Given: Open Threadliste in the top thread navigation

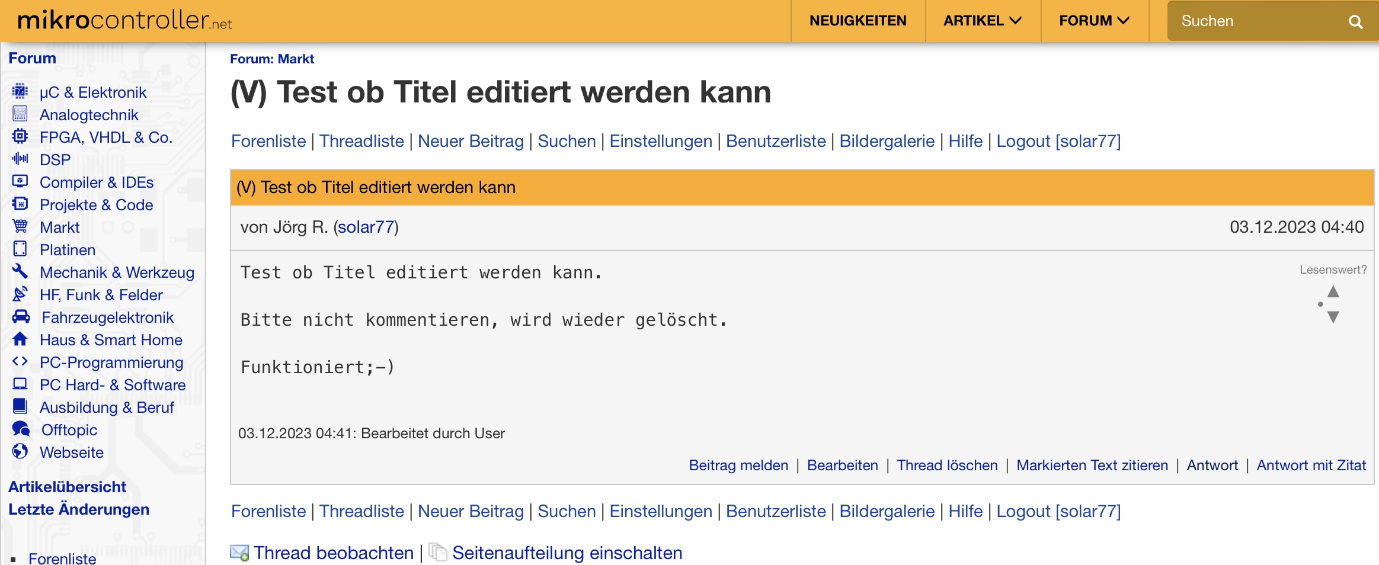Looking at the screenshot, I should tap(361, 141).
